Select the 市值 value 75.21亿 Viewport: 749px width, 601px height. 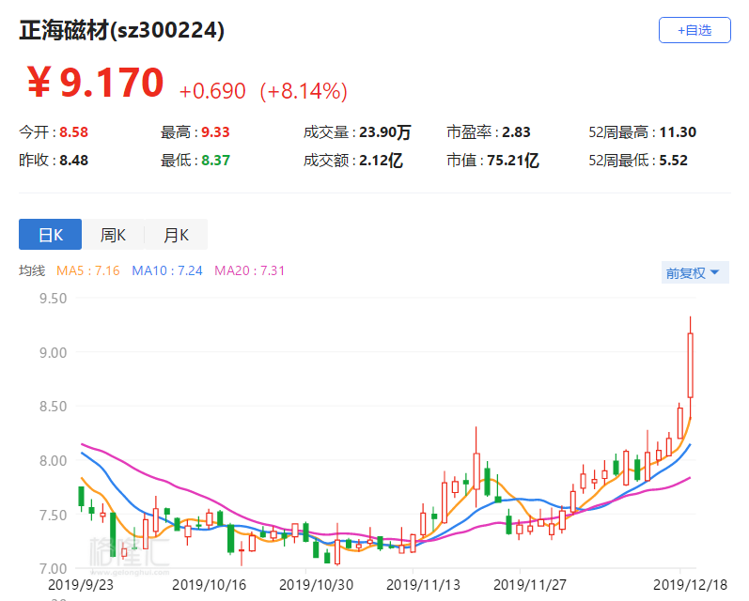pos(513,161)
